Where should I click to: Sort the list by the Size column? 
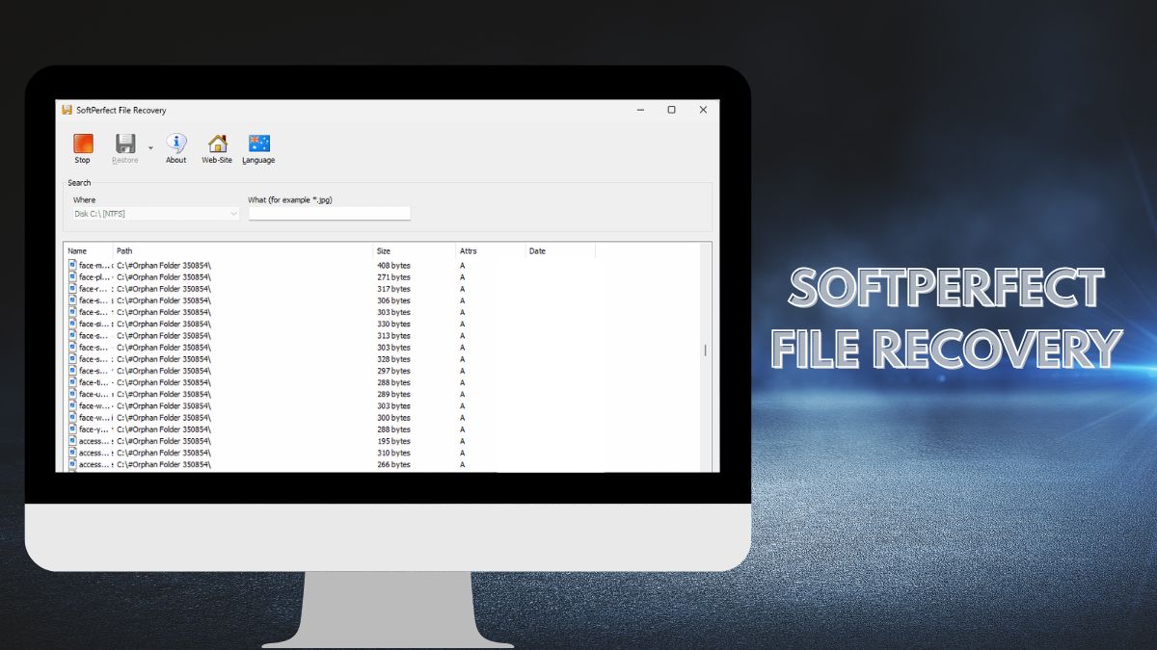(x=415, y=251)
